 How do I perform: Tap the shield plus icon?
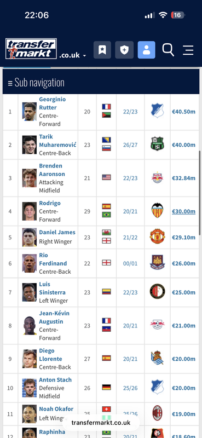[x=124, y=50]
